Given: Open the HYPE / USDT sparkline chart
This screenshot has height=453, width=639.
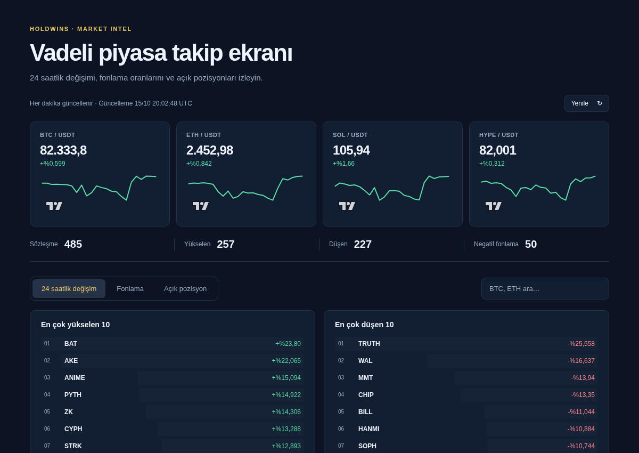Looking at the screenshot, I should (x=539, y=194).
